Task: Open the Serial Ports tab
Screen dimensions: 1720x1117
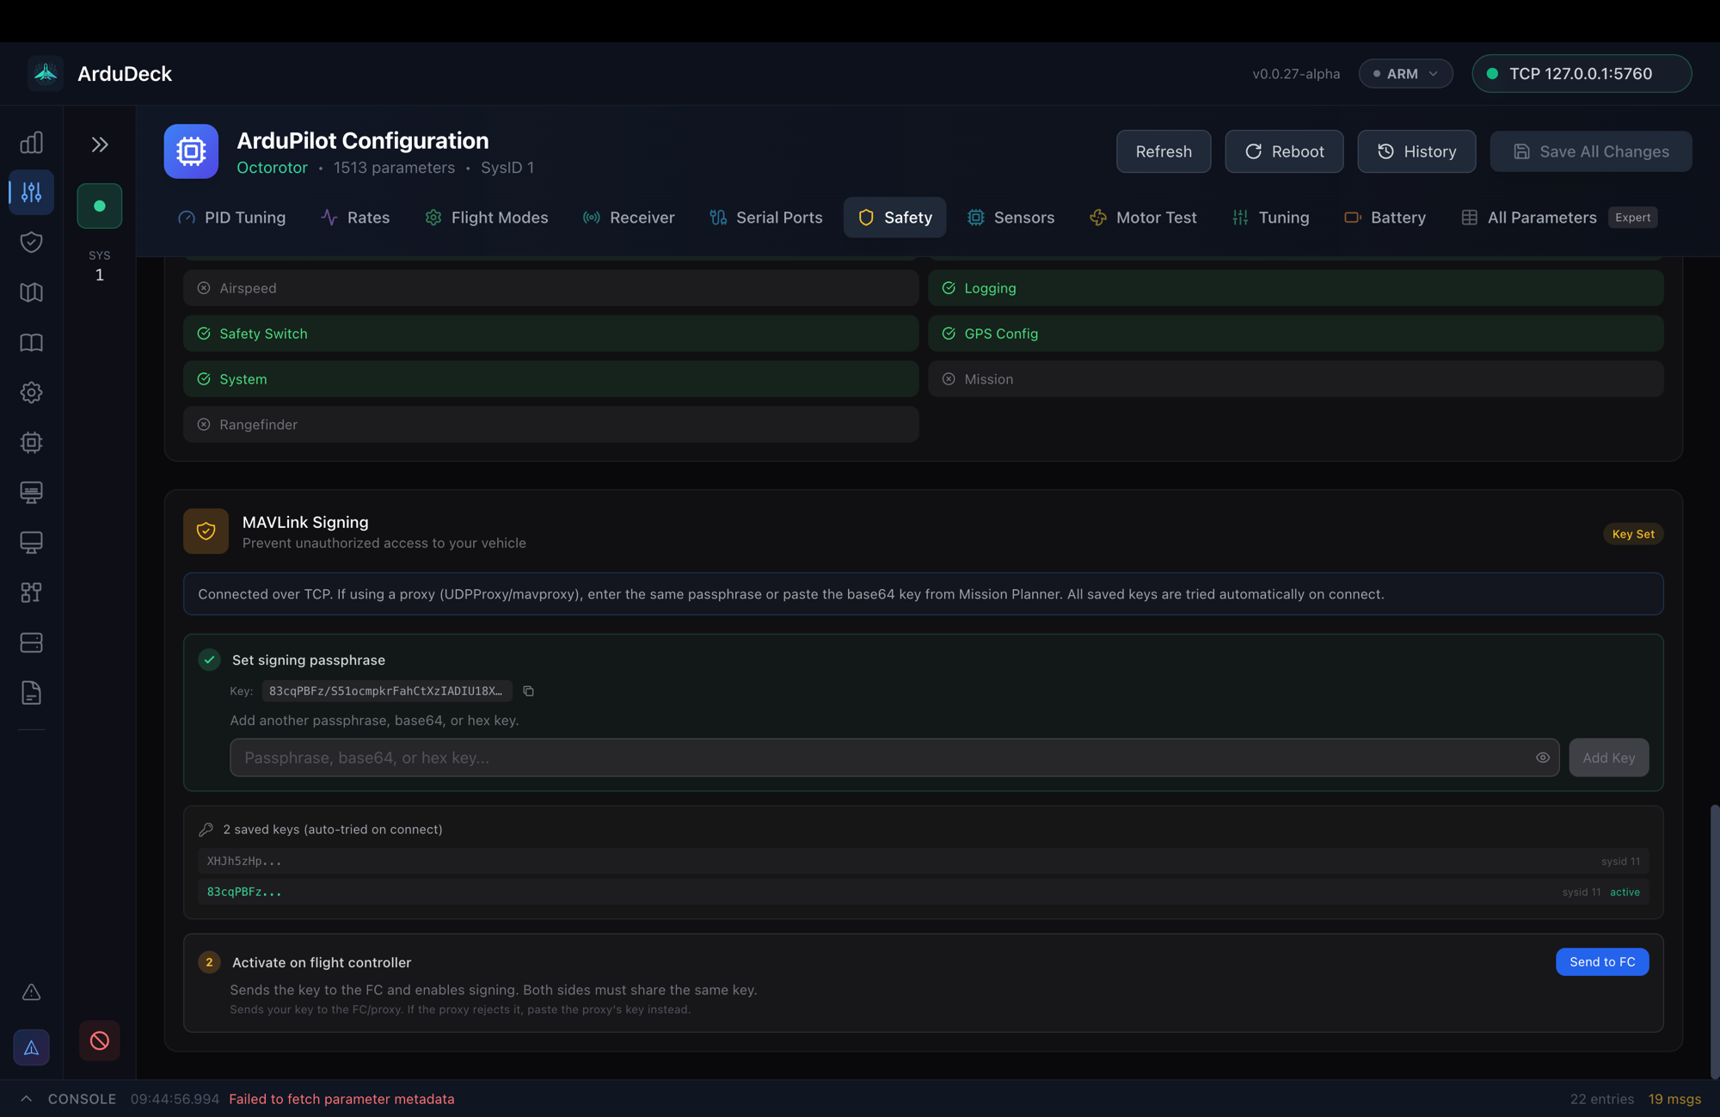Action: click(765, 218)
